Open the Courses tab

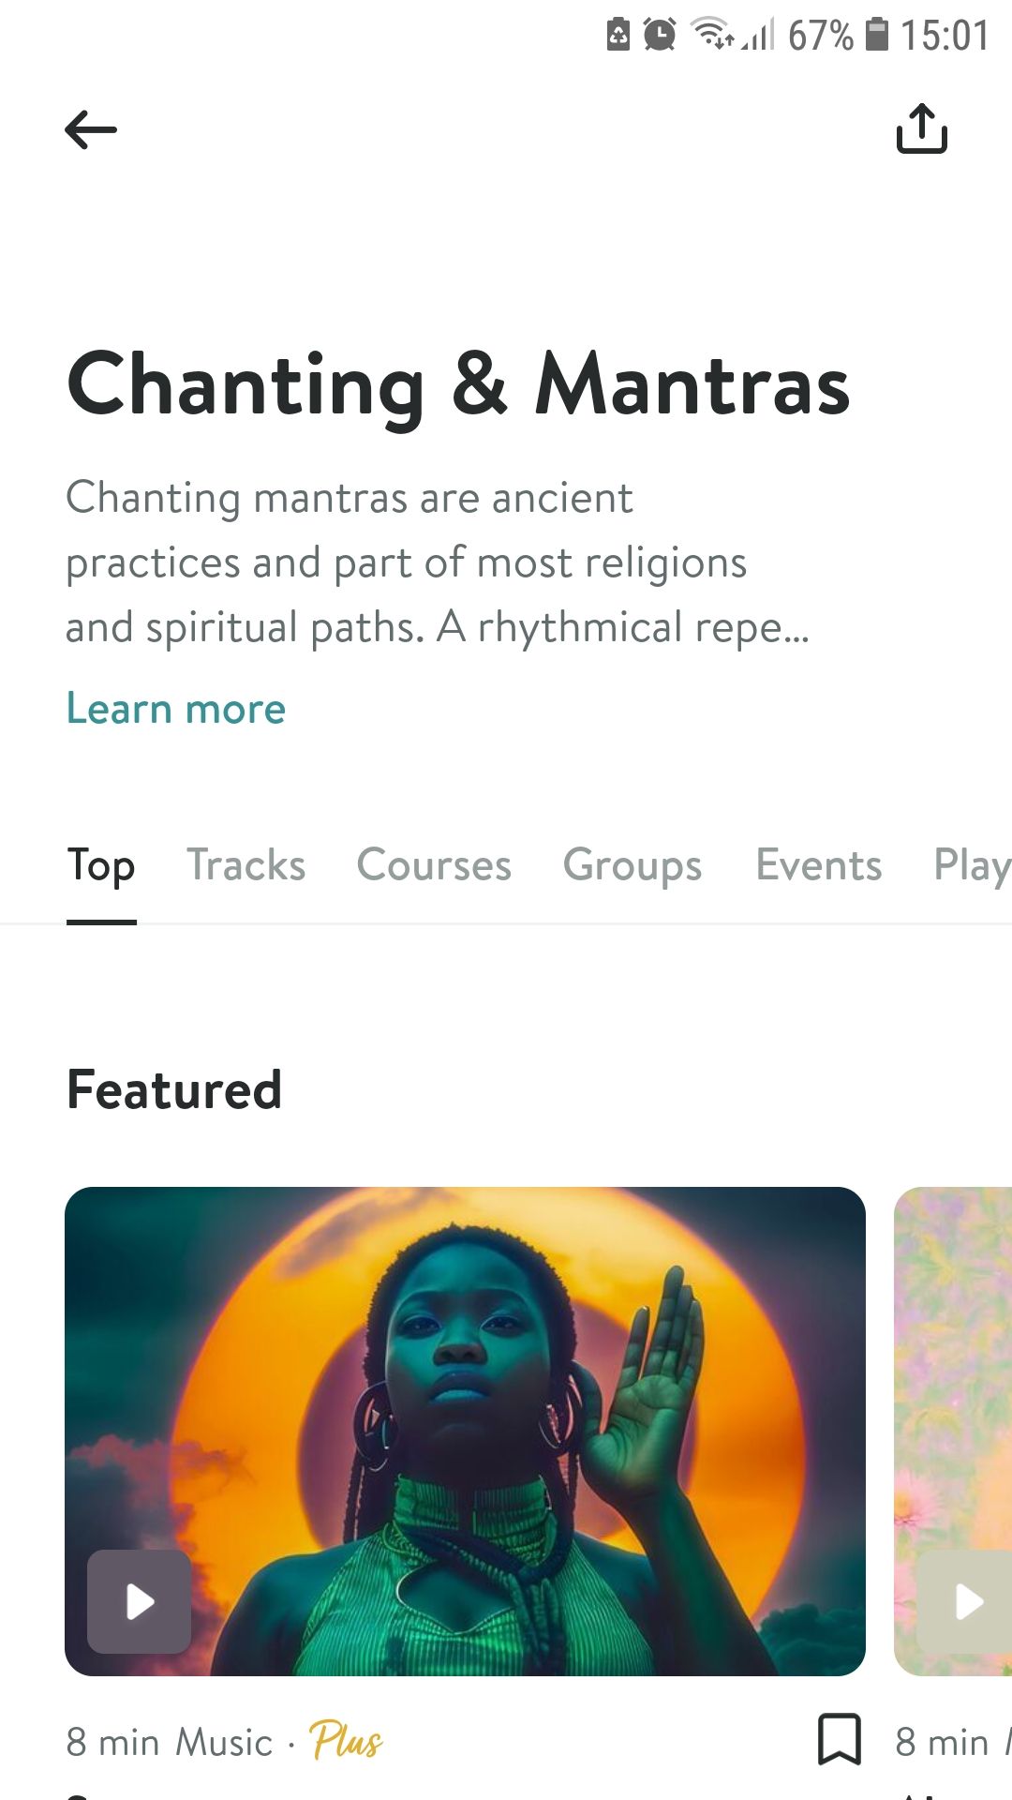(x=434, y=865)
